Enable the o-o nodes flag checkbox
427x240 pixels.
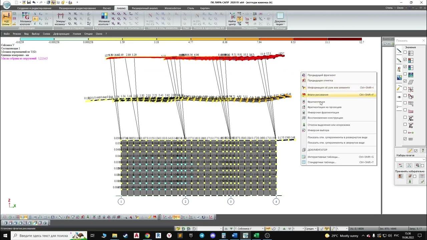405,132
